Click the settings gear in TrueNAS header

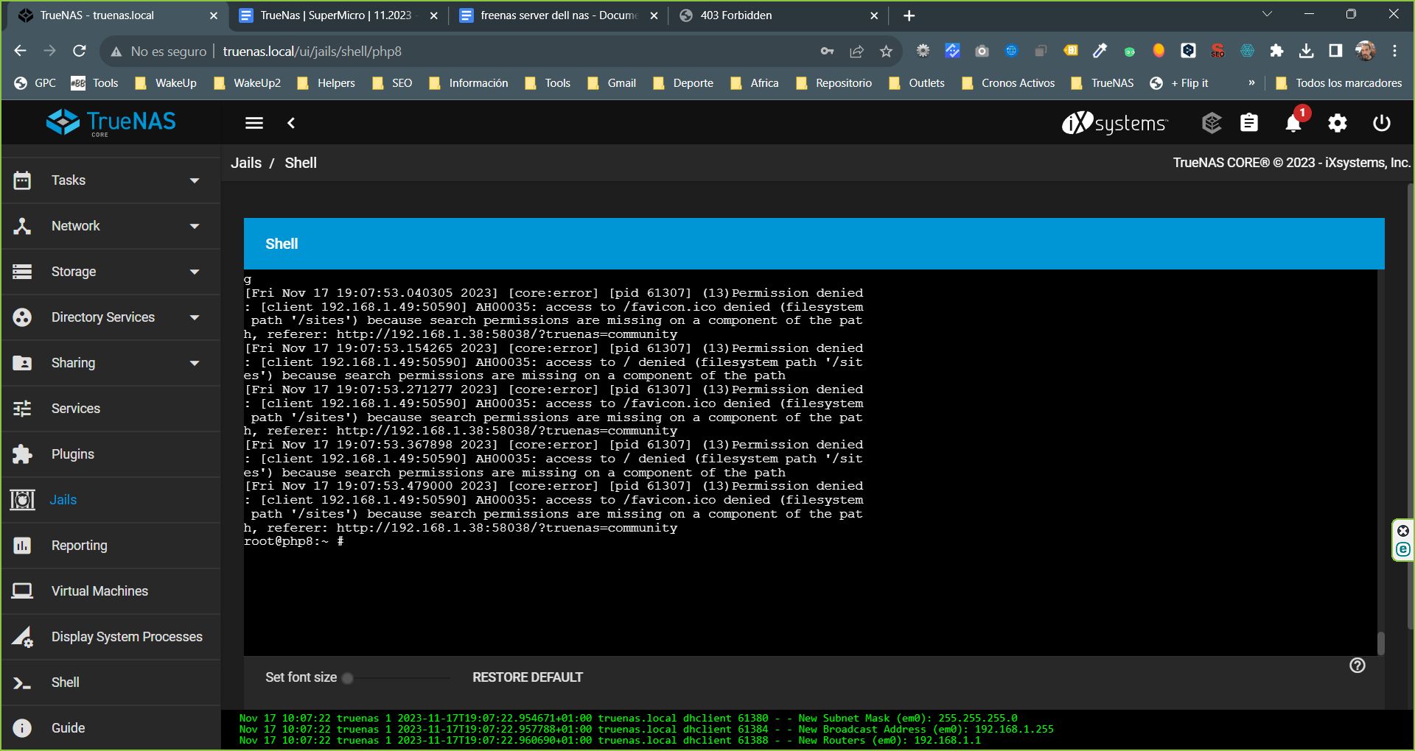tap(1337, 123)
